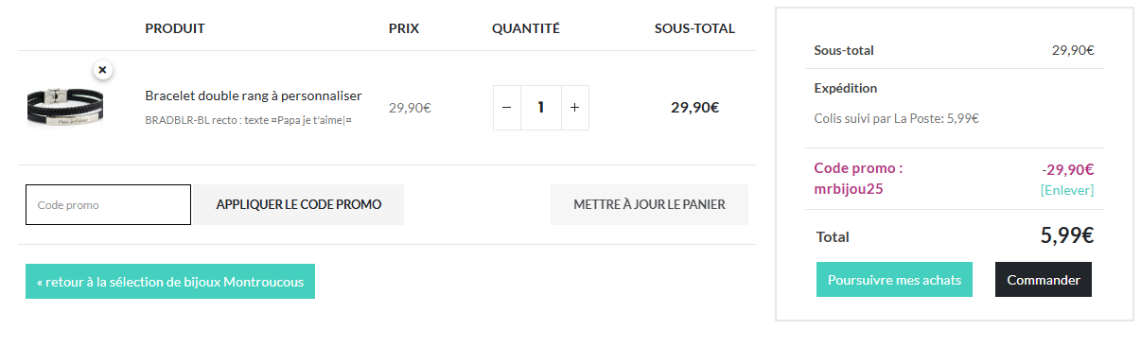
Task: Click the quantity number field
Action: (x=540, y=108)
